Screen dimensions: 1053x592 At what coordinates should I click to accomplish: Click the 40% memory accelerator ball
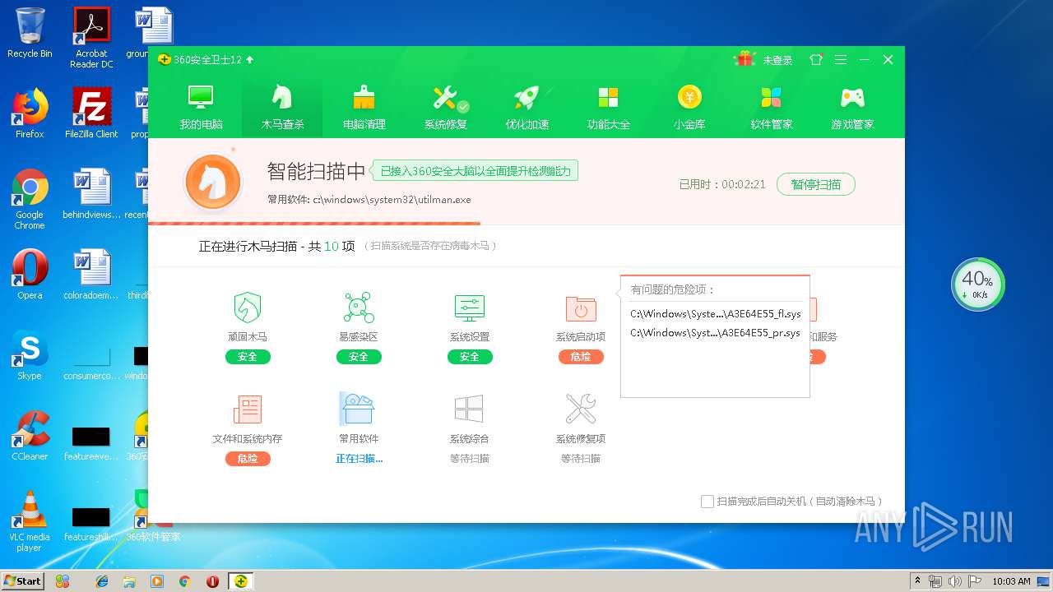point(978,284)
